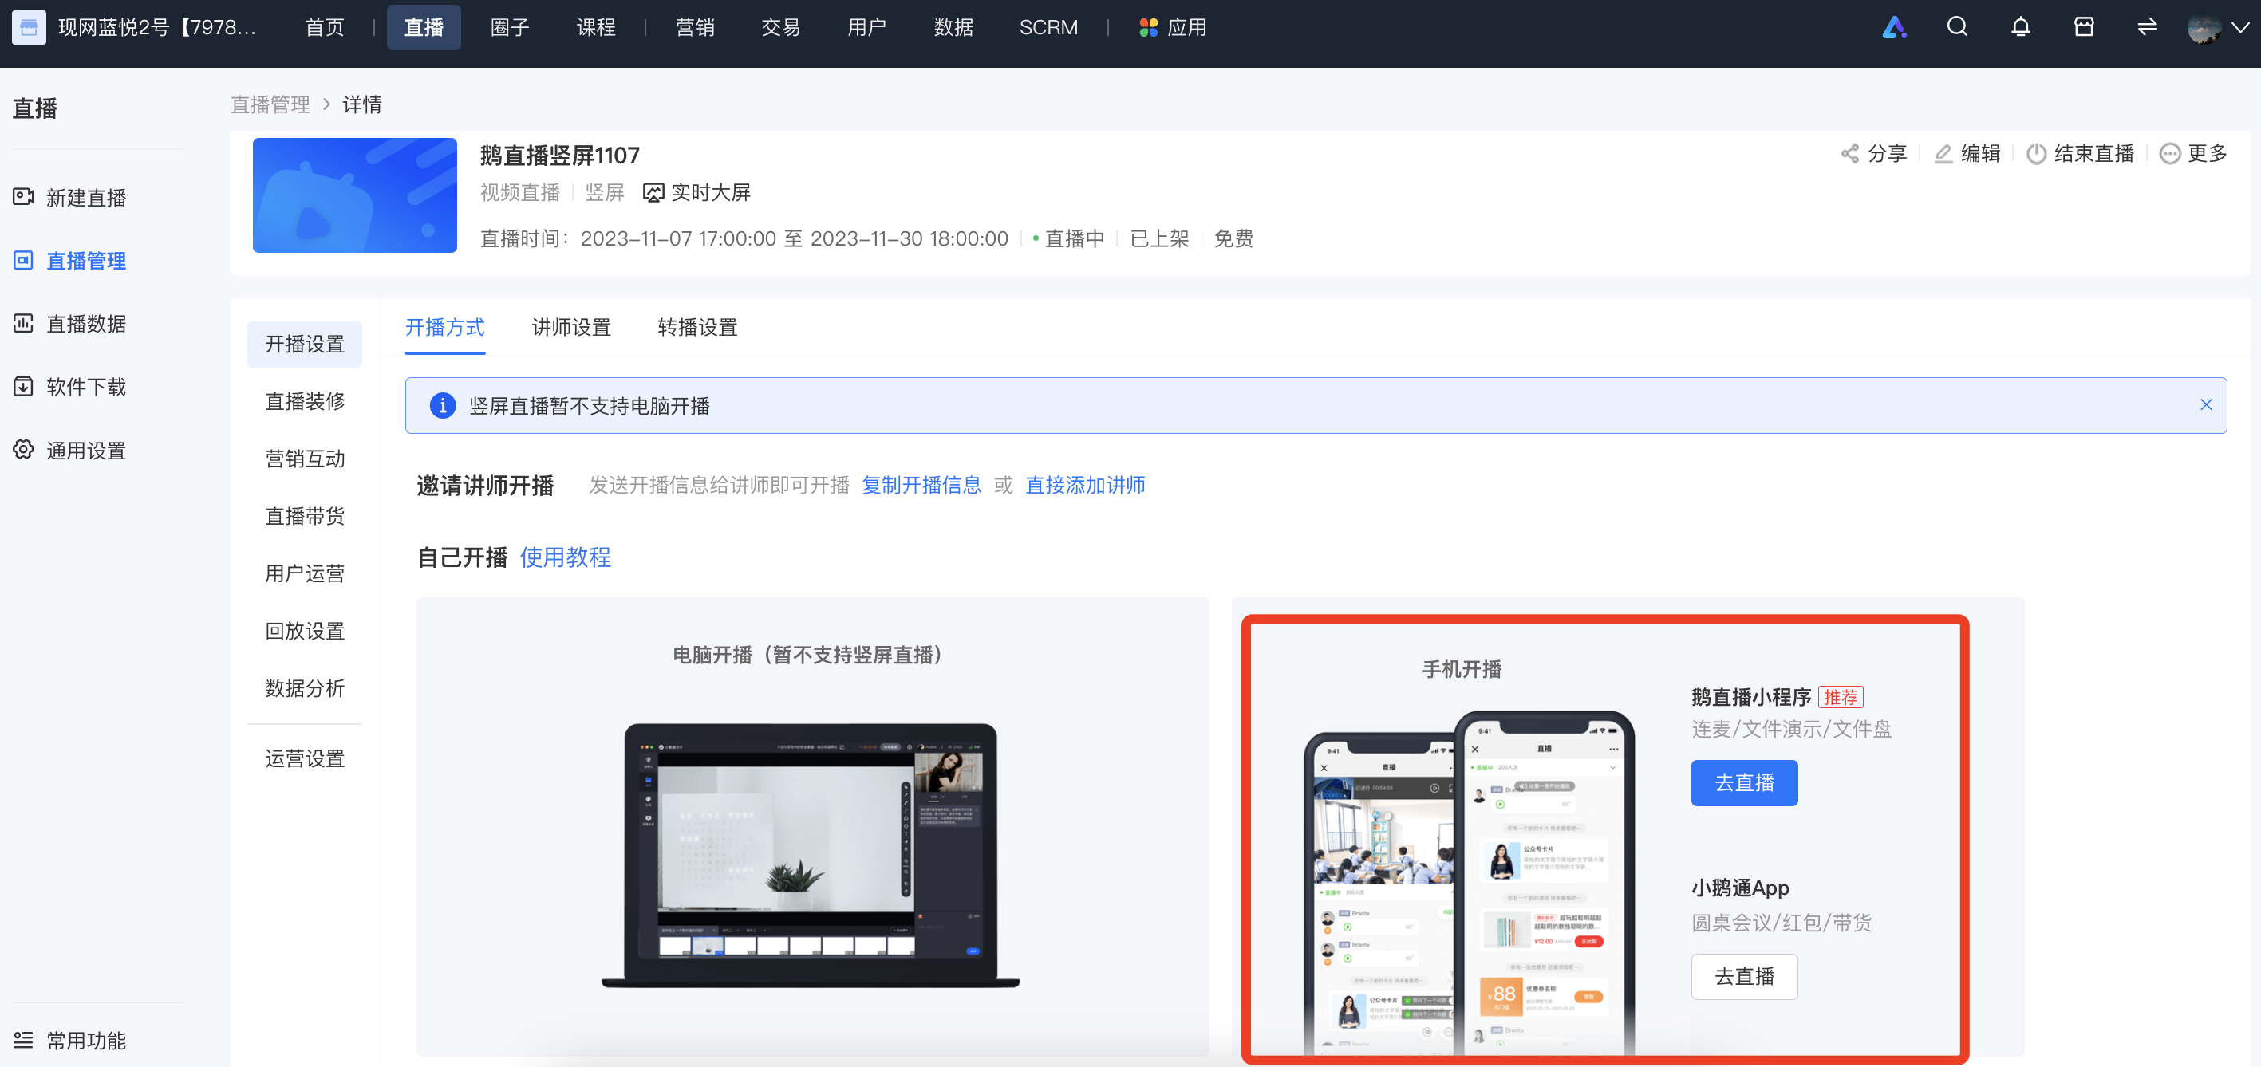Click the blue triangle logo icon in header
2261x1067 pixels.
coord(1894,27)
